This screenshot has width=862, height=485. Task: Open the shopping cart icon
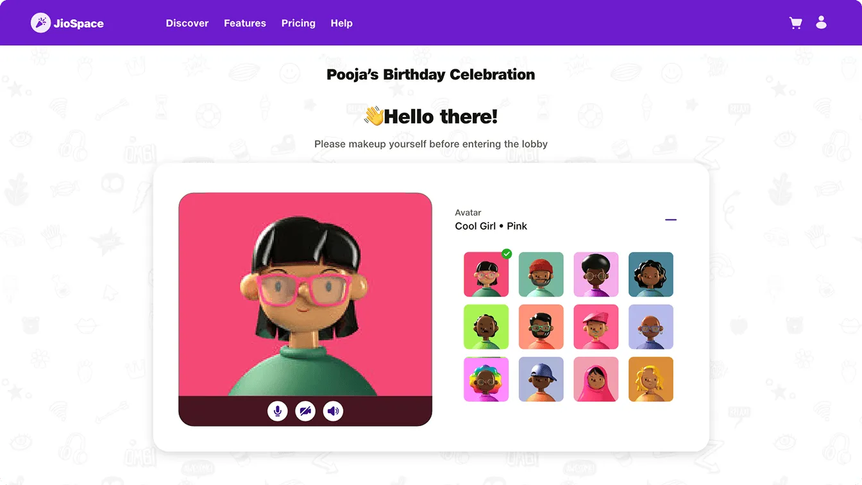795,23
